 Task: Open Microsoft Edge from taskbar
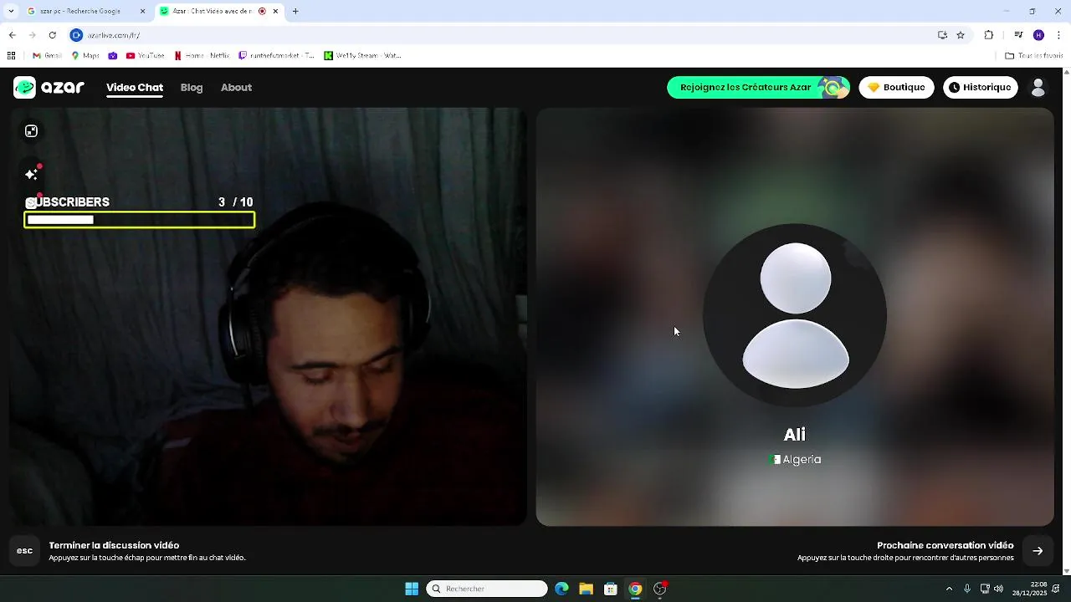click(x=561, y=589)
